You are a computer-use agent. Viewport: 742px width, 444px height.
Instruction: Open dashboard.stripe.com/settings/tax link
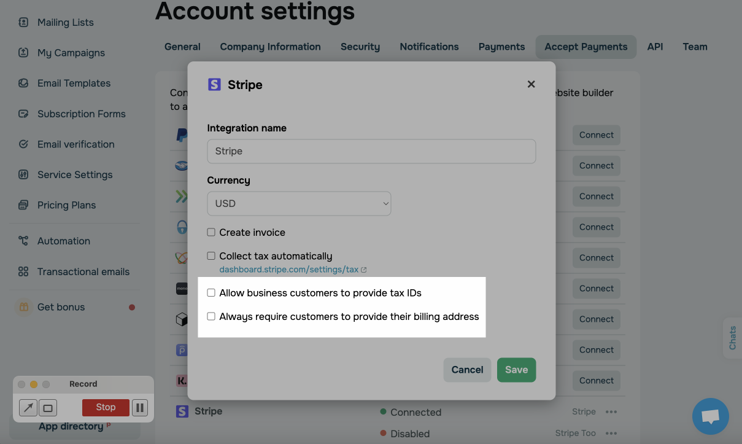coord(289,270)
